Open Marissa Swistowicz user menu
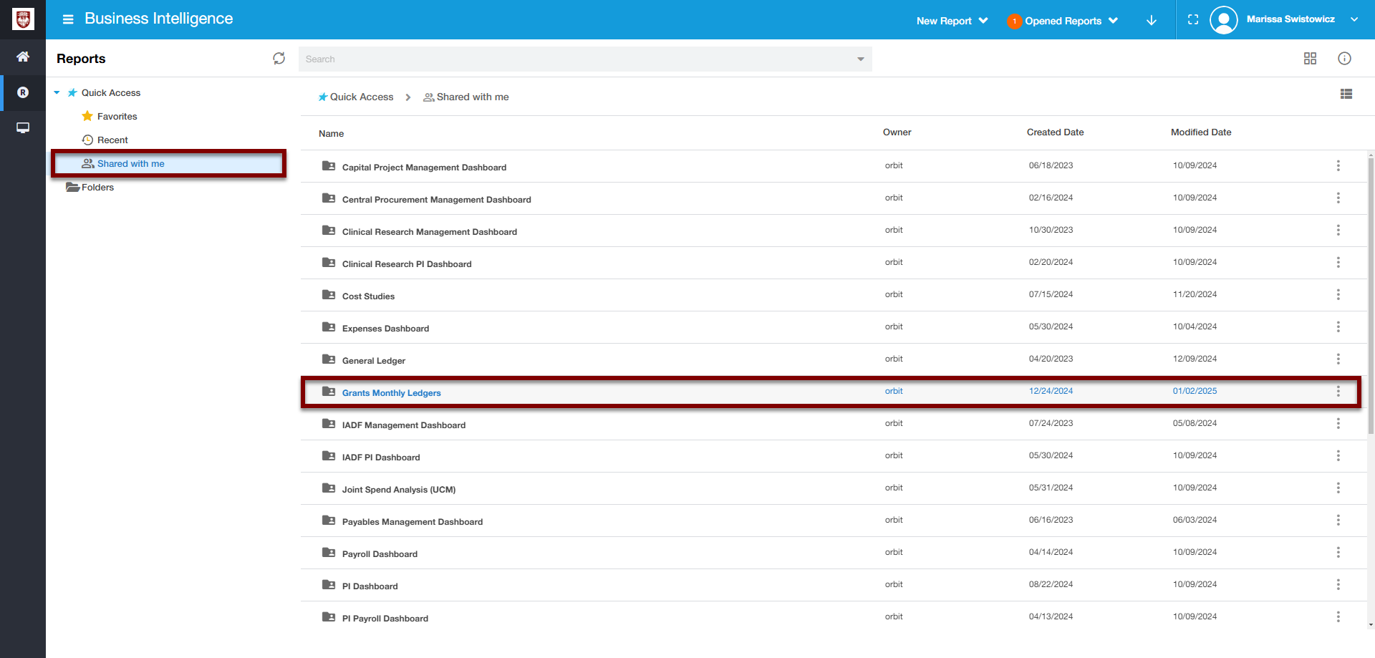This screenshot has width=1375, height=658. click(1290, 20)
